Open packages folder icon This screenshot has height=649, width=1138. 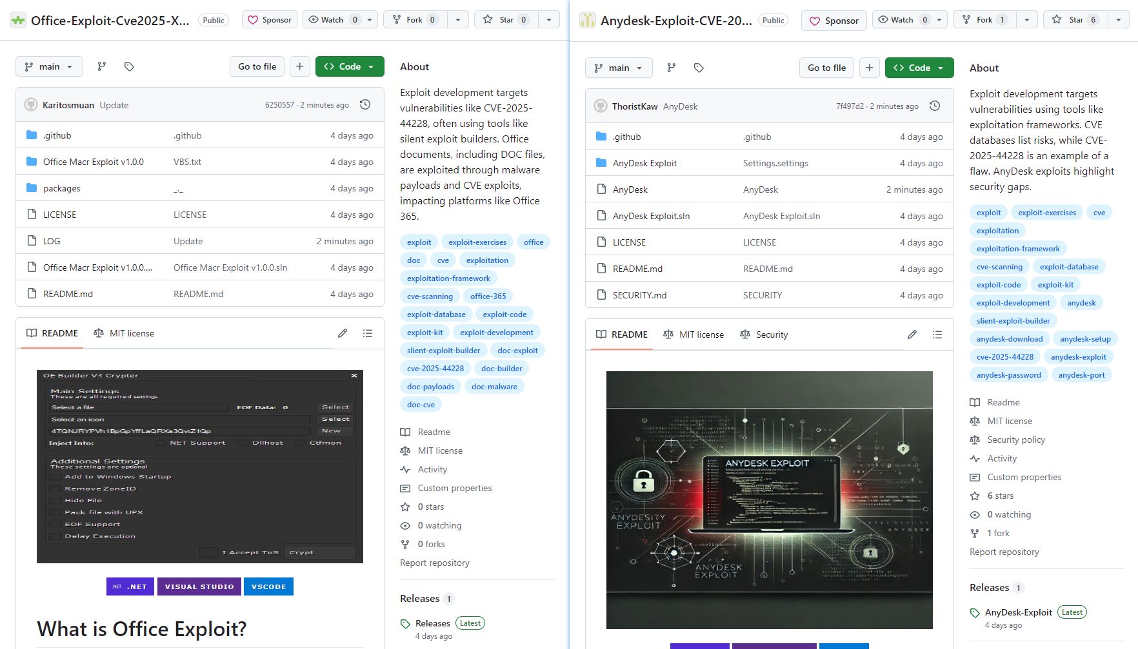click(x=32, y=188)
